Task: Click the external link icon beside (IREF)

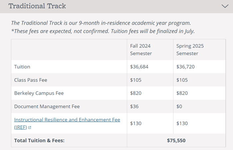Action: [30, 127]
